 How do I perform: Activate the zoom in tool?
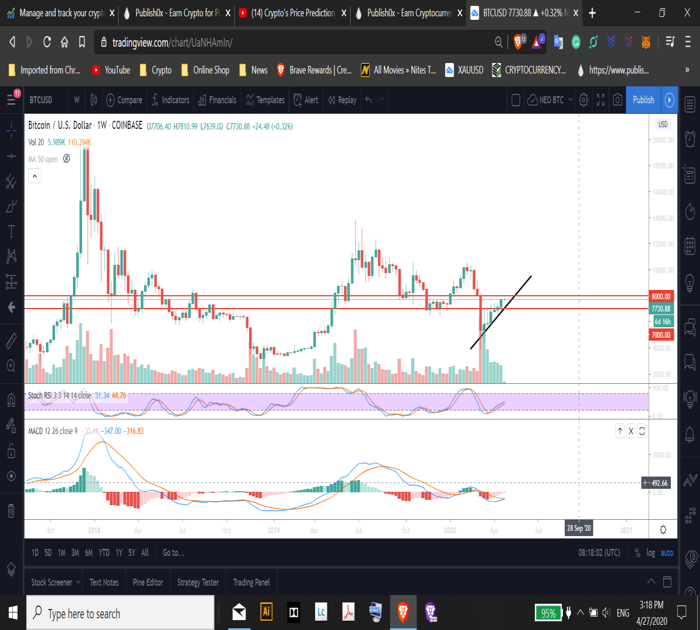[x=11, y=366]
